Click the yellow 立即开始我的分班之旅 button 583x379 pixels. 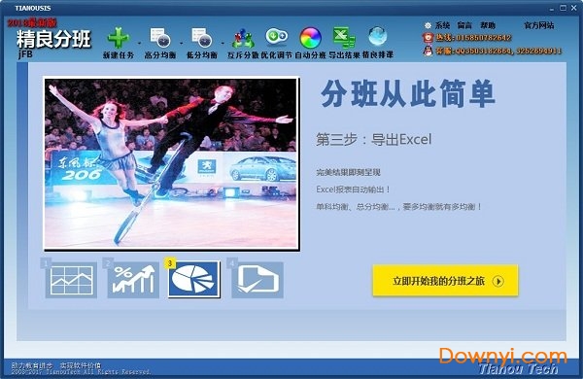pyautogui.click(x=445, y=281)
